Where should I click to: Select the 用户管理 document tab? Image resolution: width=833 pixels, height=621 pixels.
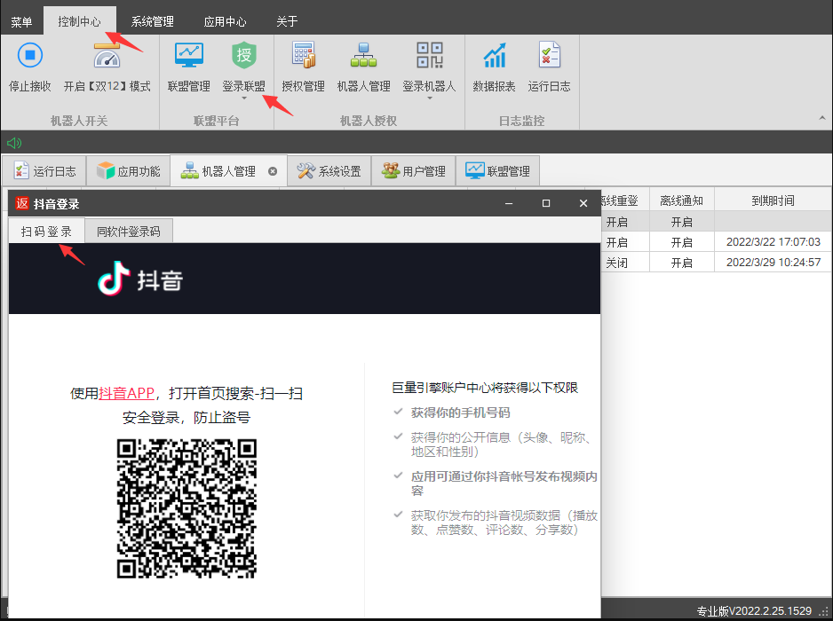click(x=413, y=171)
